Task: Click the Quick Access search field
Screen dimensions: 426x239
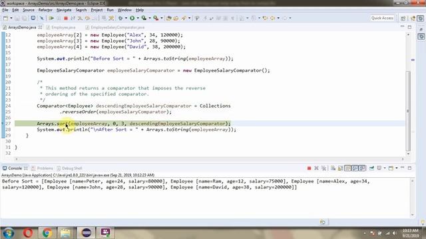Action: click(382, 18)
